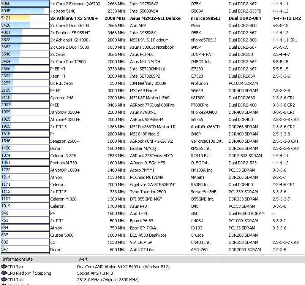Select the 8x PIII Xeon row
305x285 pixels.
click(x=153, y=83)
